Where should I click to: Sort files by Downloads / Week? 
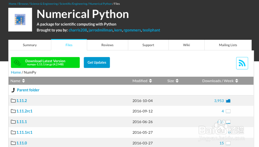point(220,81)
